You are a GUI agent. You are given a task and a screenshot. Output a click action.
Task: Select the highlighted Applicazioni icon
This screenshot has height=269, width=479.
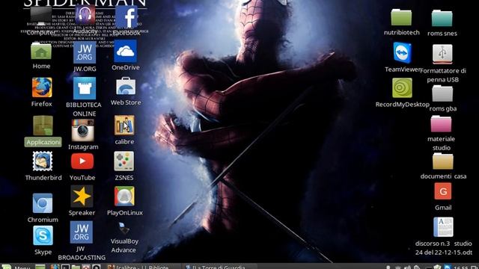point(43,126)
